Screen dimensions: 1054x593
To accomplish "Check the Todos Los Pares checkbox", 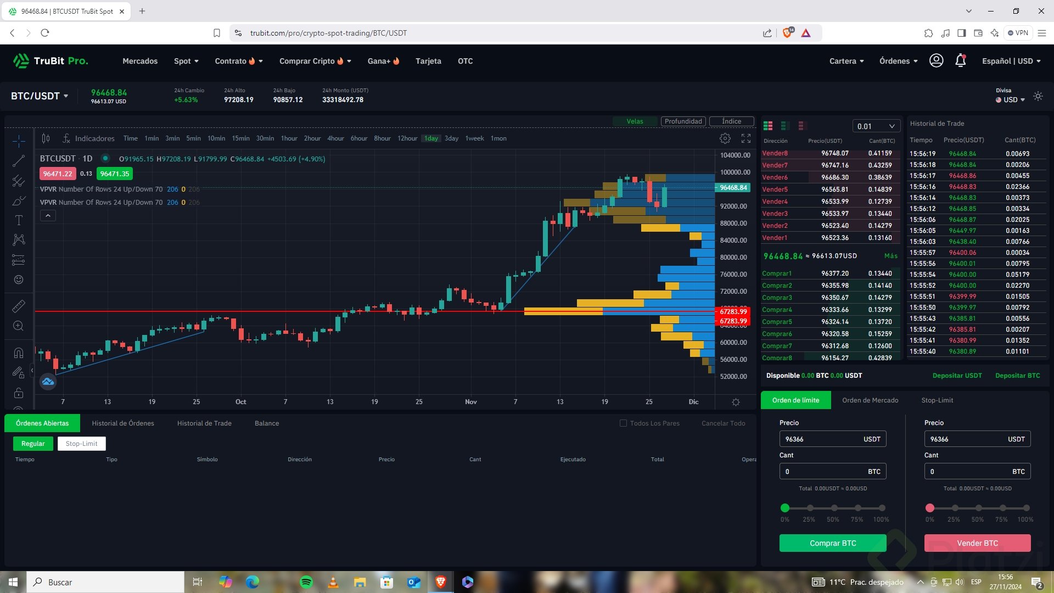I will coord(623,423).
